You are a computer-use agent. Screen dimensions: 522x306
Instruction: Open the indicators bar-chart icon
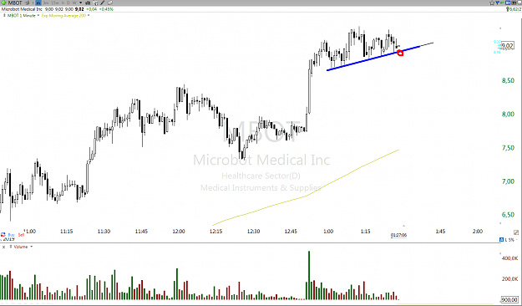click(88, 3)
